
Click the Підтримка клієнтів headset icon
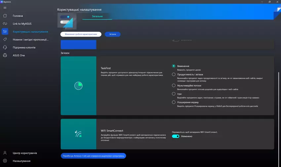click(5, 48)
